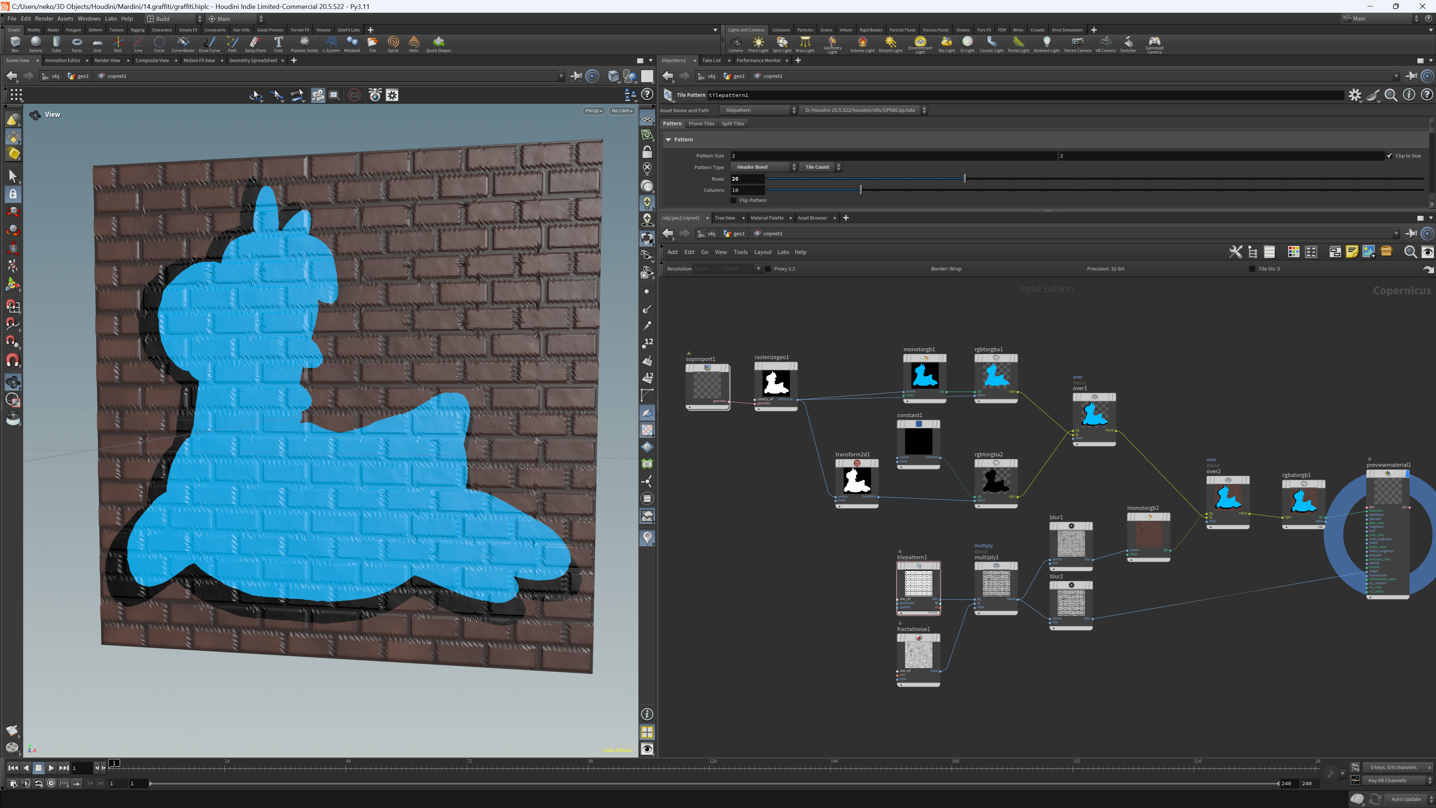This screenshot has height=808, width=1436.
Task: Collapse the Pattern section expander
Action: pos(668,140)
